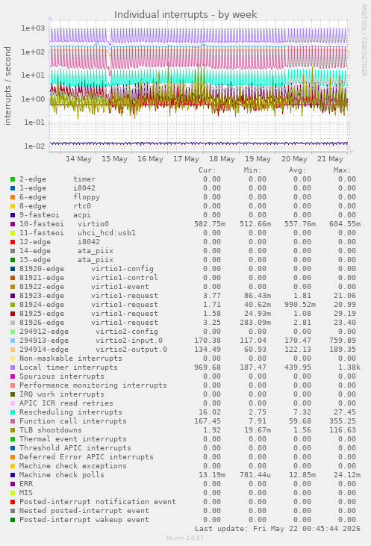Click the Machine check polls color swatch
The image size is (371, 546).
tap(13, 475)
